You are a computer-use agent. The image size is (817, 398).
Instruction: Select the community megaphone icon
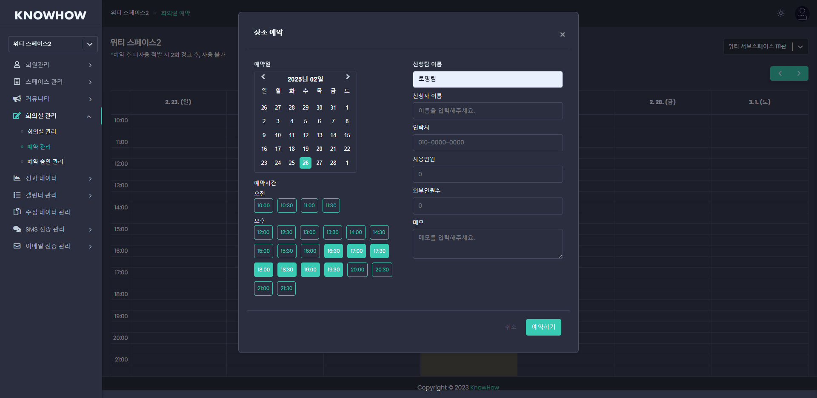(17, 99)
